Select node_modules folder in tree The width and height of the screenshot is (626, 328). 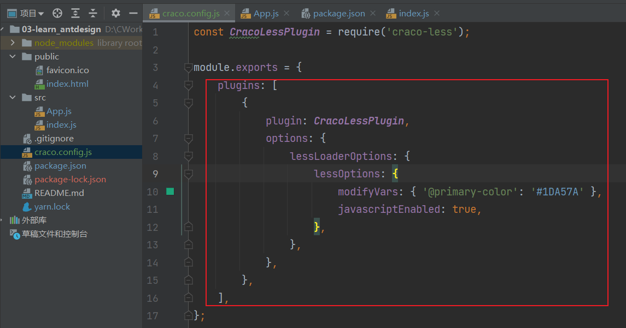tap(64, 43)
